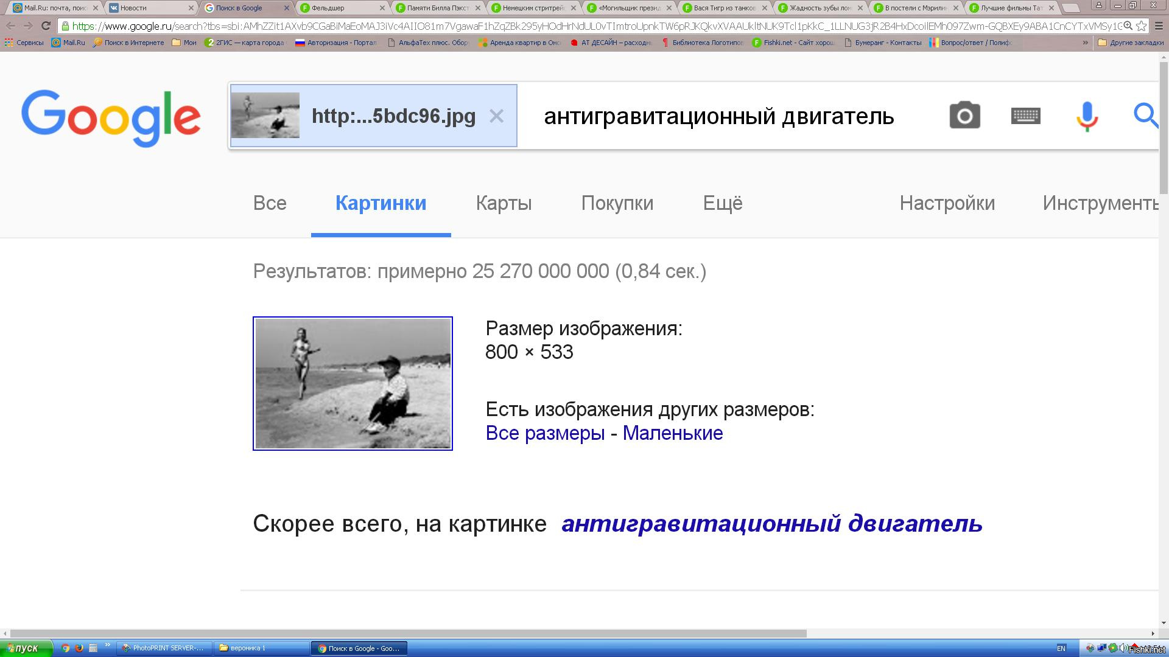
Task: Click the Windows Пуск start button
Action: tap(26, 648)
